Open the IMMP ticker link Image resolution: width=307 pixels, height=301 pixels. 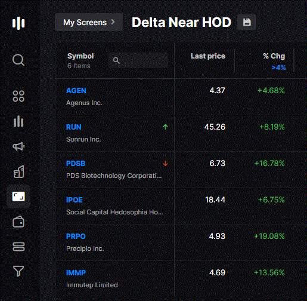click(76, 273)
